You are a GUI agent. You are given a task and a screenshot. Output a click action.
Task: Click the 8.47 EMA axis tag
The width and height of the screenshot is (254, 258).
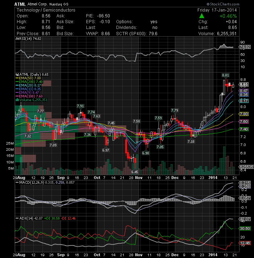click(243, 91)
